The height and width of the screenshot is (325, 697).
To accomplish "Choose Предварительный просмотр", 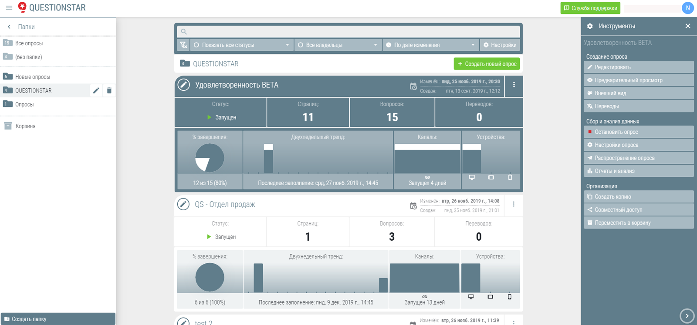I will [639, 80].
